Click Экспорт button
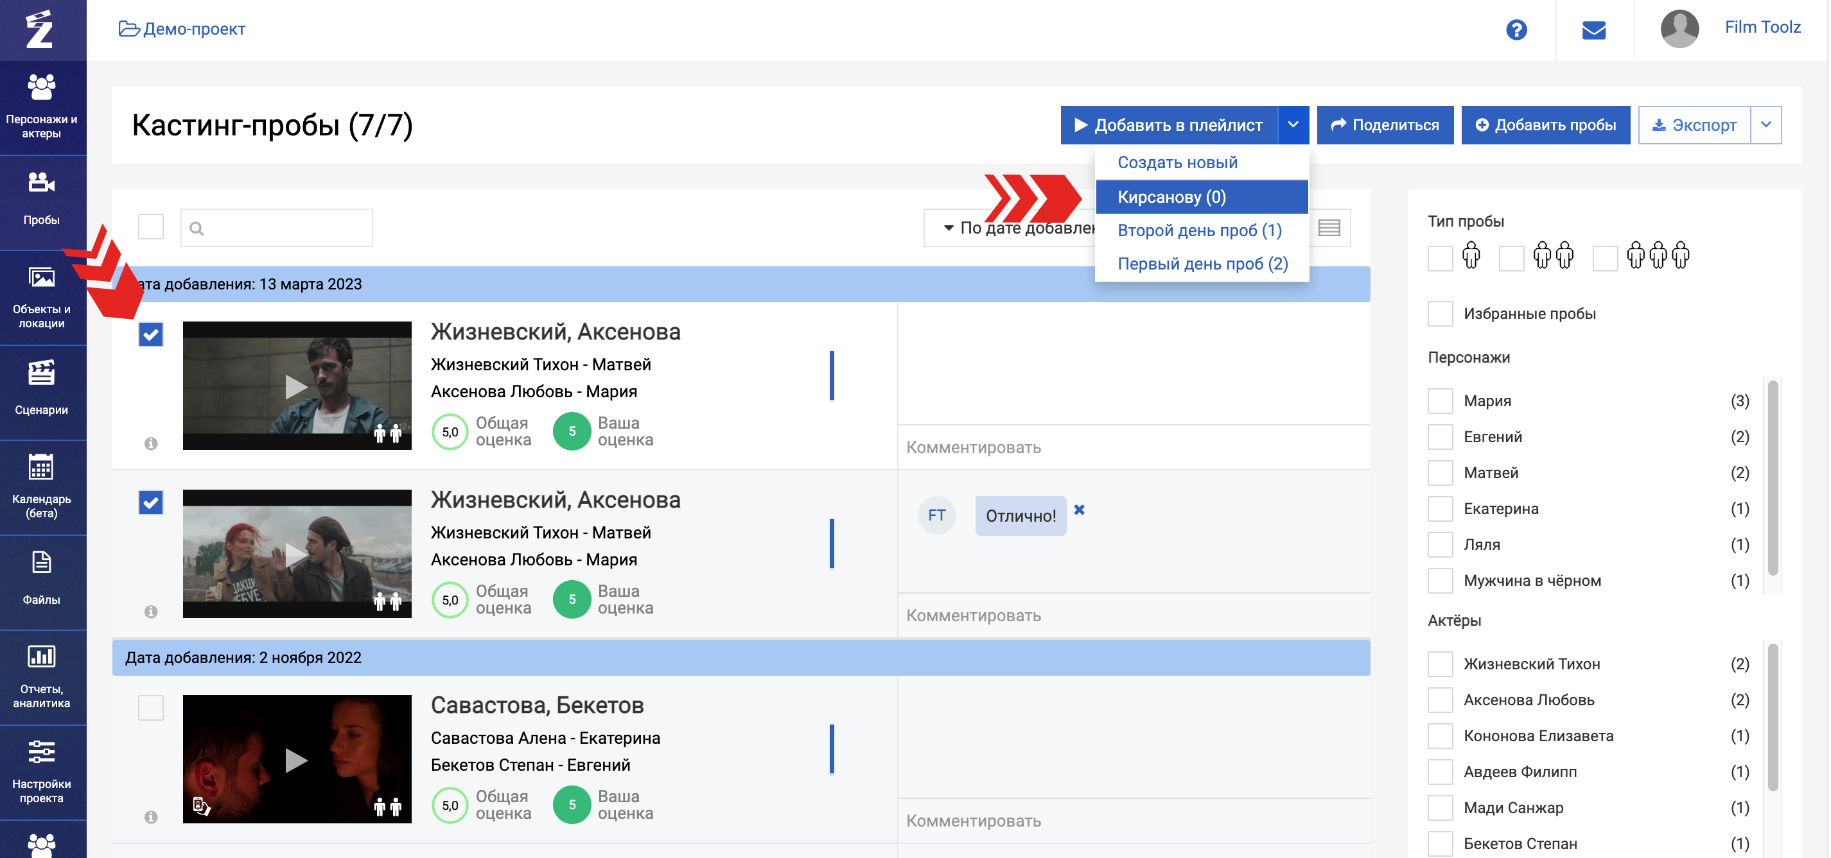This screenshot has height=858, width=1831. point(1695,125)
